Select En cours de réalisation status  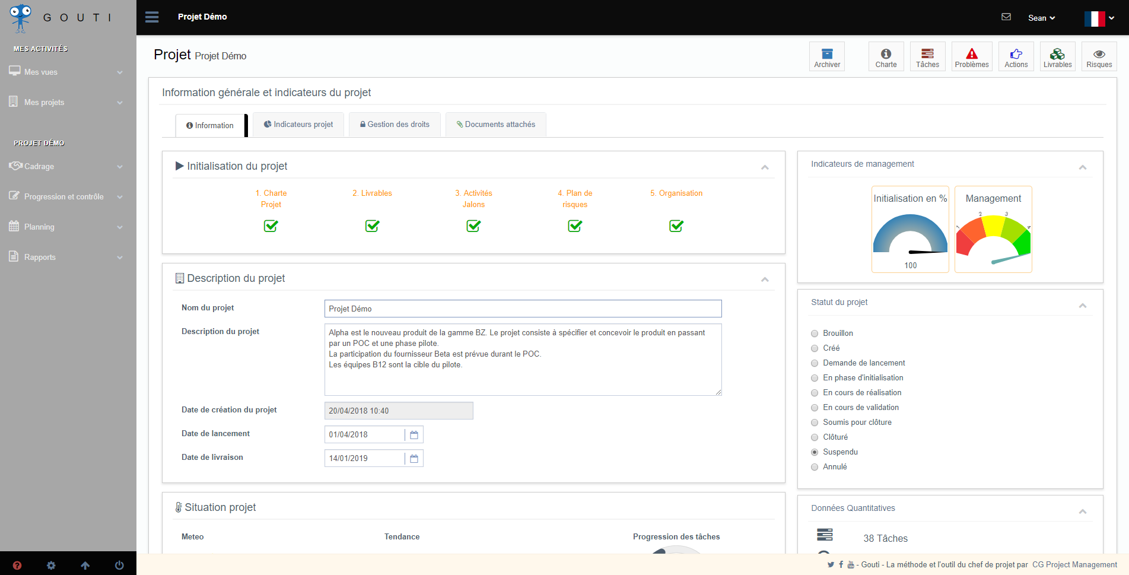tap(815, 393)
